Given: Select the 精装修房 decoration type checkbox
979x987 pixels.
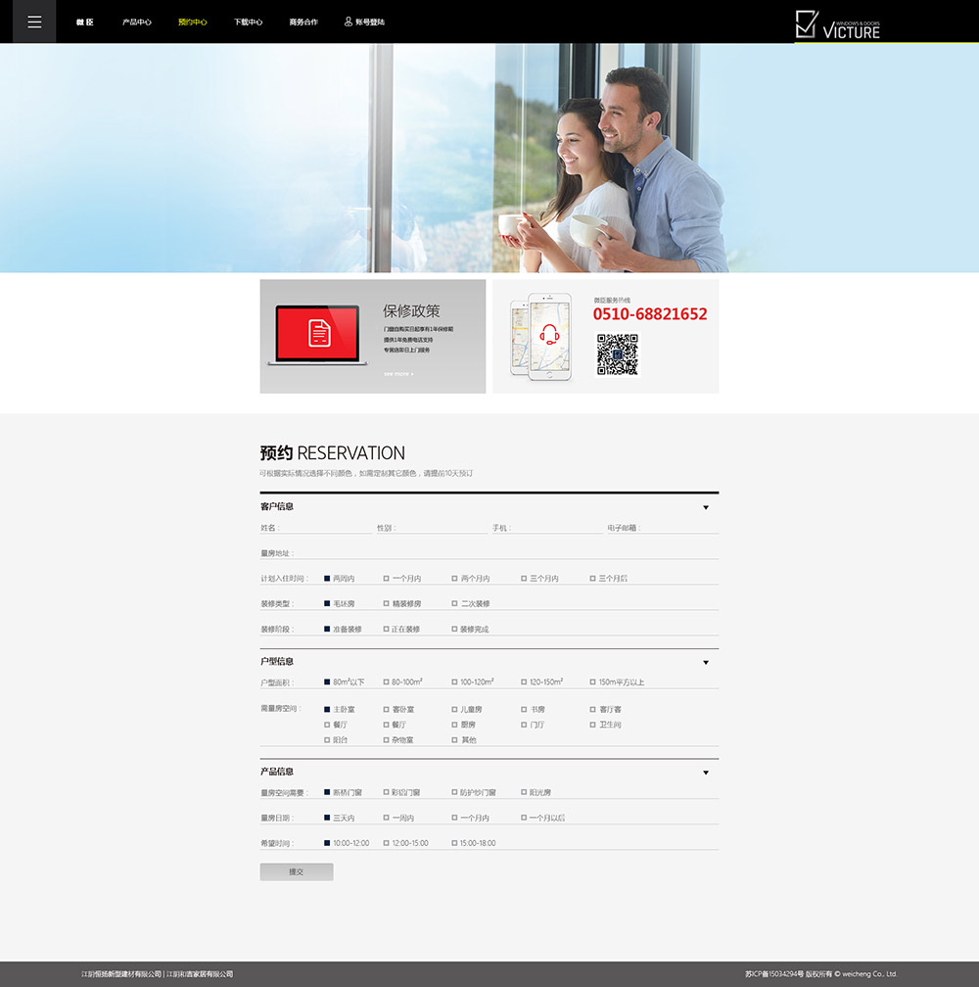Looking at the screenshot, I should 387,604.
